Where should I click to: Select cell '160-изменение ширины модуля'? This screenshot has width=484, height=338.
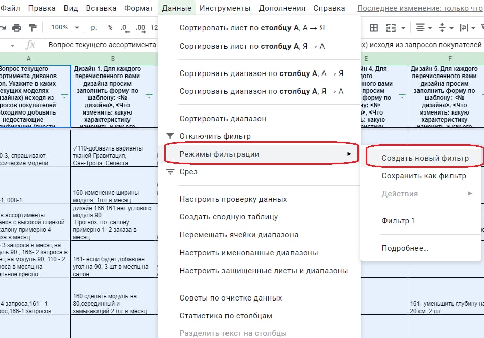(113, 185)
